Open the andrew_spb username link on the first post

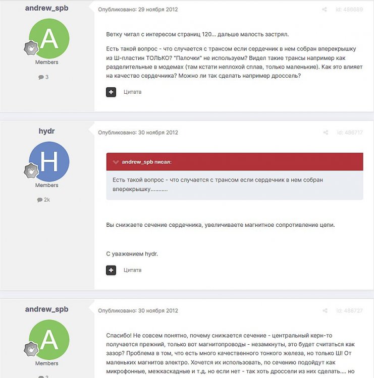[x=46, y=8]
